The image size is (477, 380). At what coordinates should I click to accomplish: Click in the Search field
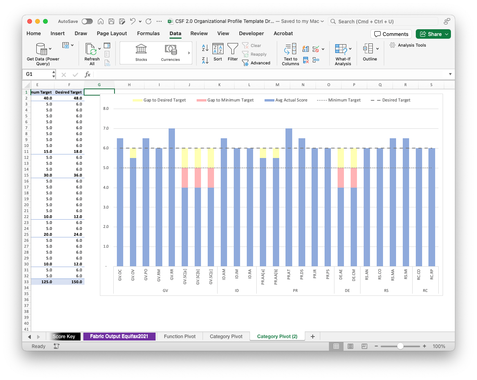[x=383, y=21]
